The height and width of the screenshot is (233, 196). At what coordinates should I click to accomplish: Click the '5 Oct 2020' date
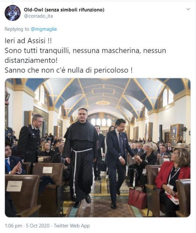[x=38, y=226]
